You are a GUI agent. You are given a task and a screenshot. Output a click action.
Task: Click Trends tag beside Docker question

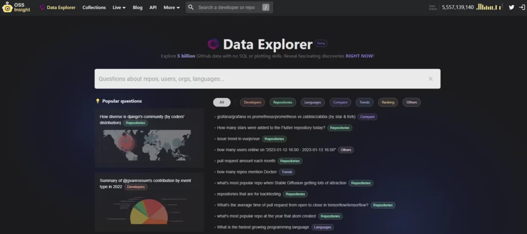tap(287, 172)
